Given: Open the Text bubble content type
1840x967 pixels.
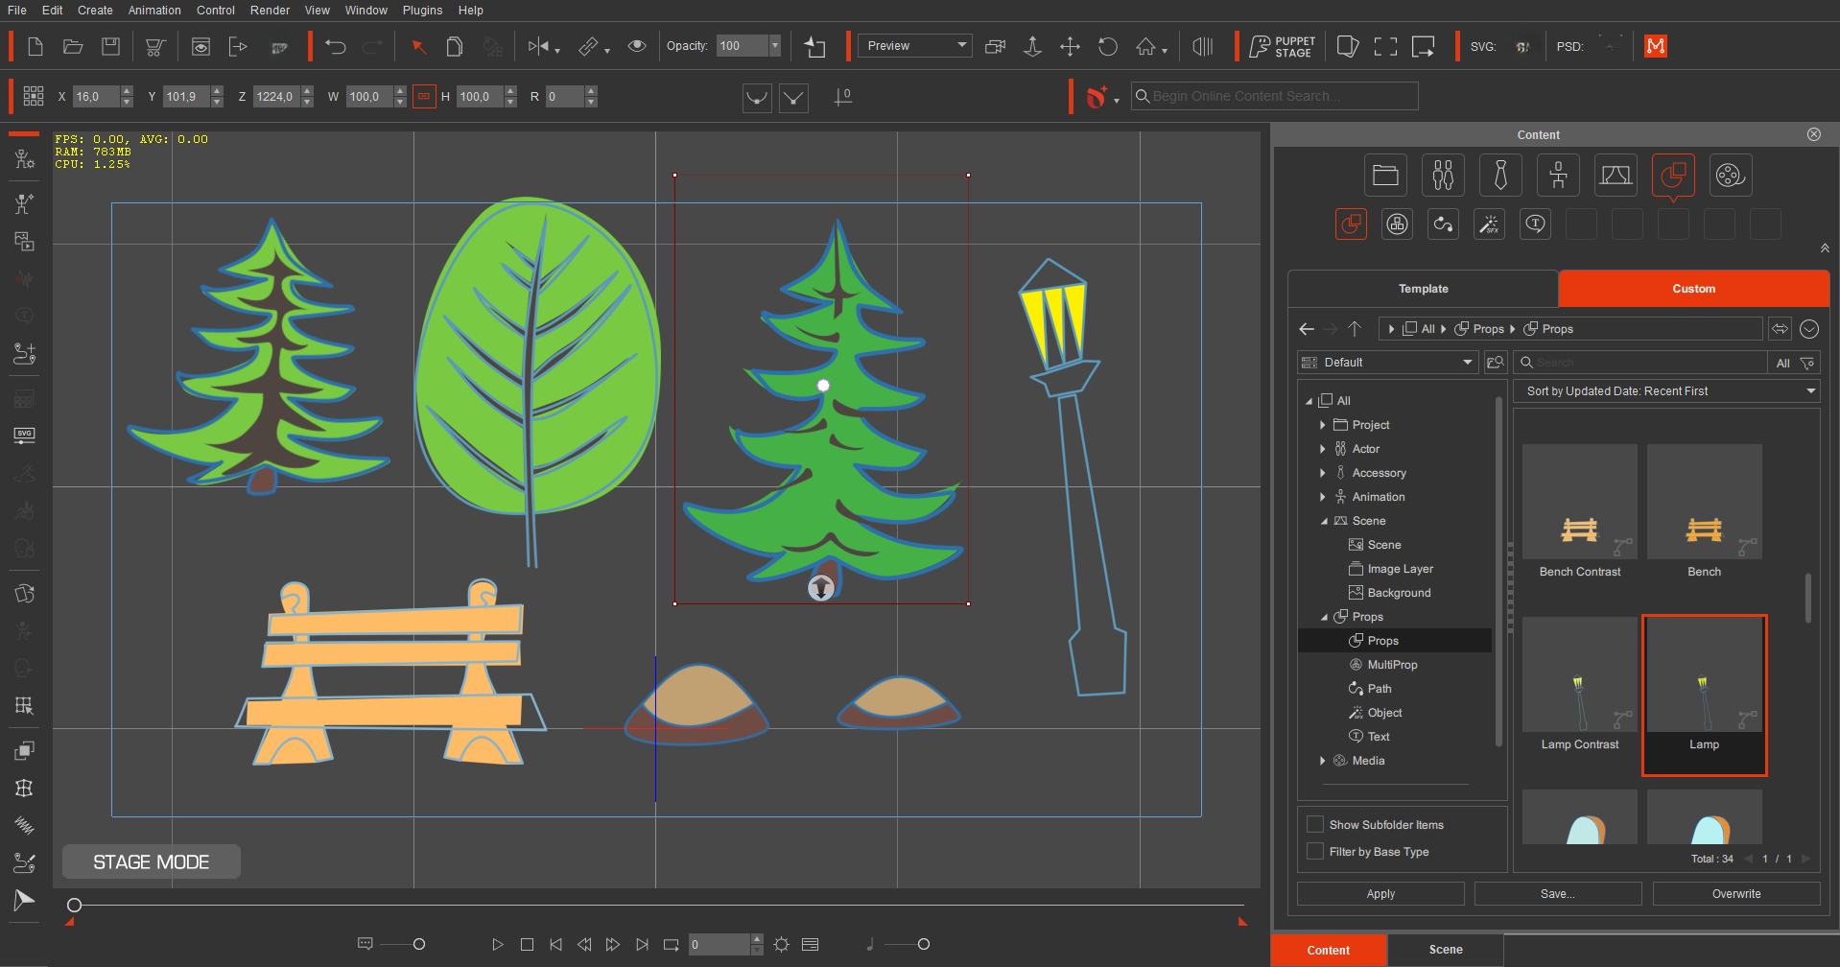Looking at the screenshot, I should pyautogui.click(x=1535, y=224).
